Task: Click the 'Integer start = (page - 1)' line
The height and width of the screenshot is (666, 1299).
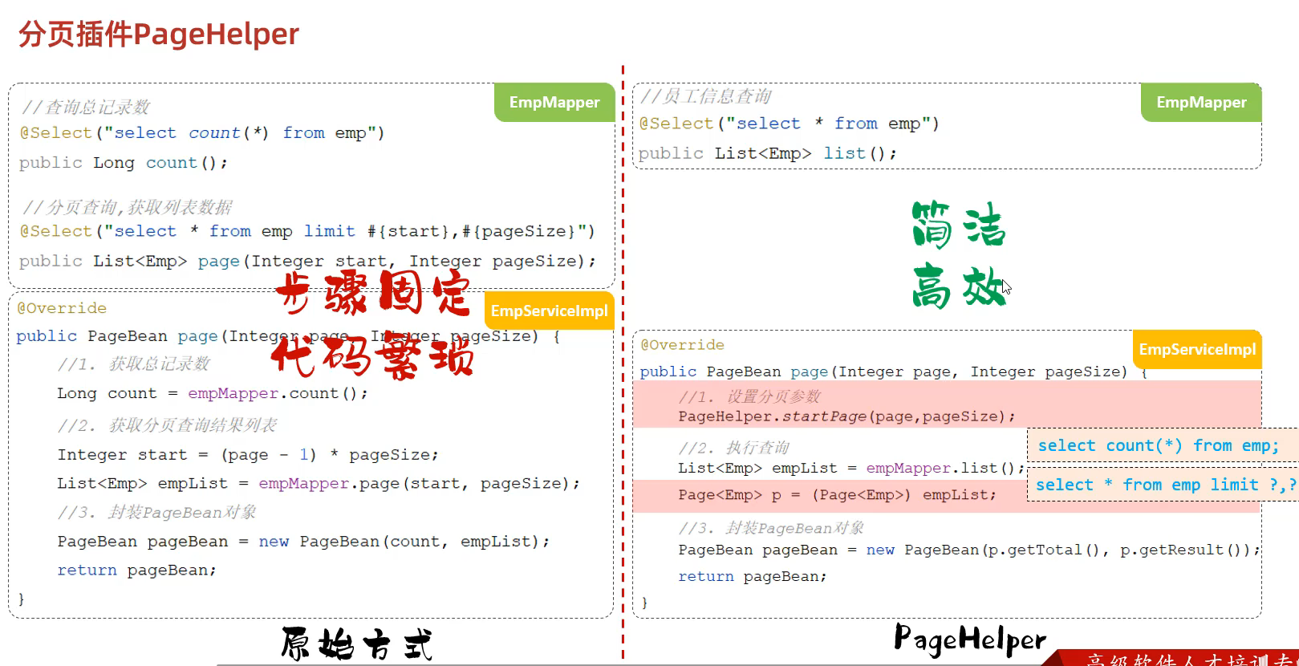Action: tap(247, 455)
